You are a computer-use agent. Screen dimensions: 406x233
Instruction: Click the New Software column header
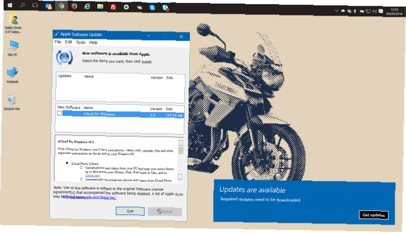pos(69,107)
